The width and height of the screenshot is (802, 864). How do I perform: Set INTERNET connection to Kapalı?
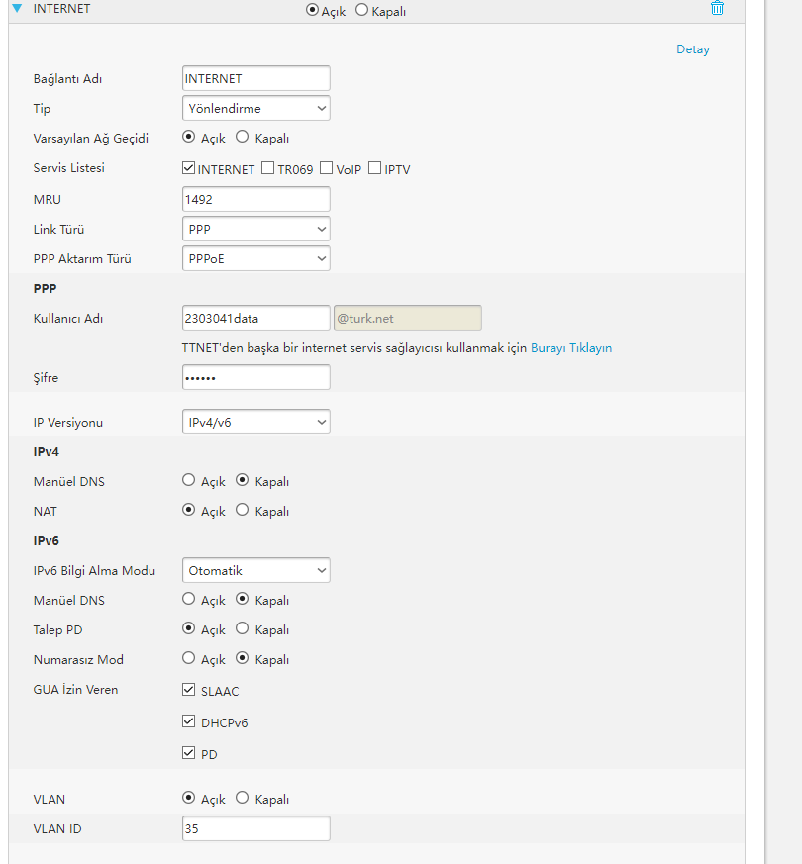point(361,10)
